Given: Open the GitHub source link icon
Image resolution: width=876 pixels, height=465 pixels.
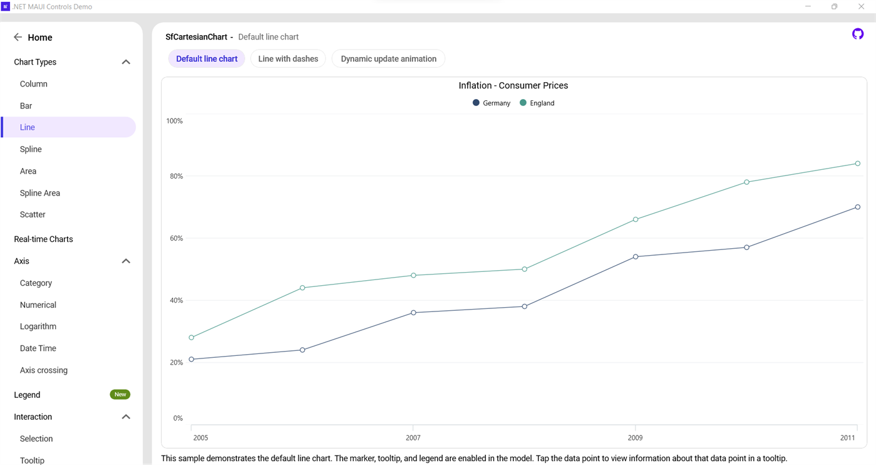Looking at the screenshot, I should pos(858,34).
